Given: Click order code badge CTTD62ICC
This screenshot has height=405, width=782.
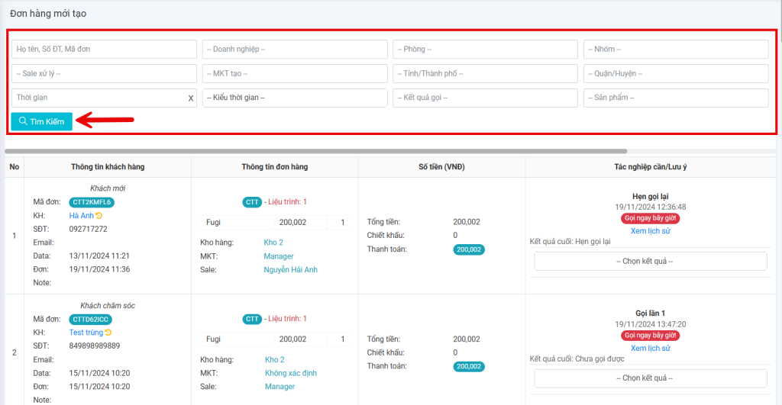Looking at the screenshot, I should 91,319.
